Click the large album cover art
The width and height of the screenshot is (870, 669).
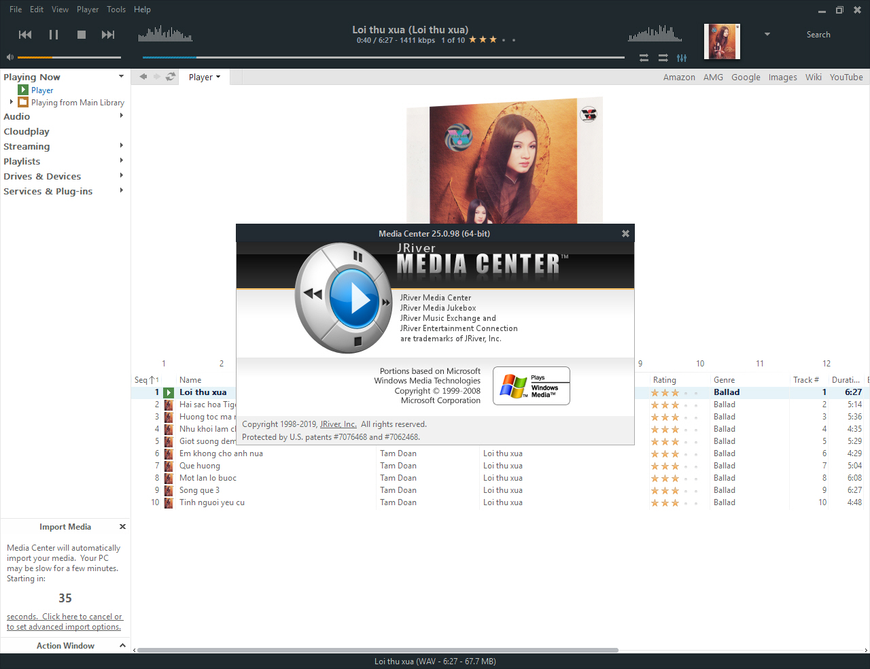(504, 160)
